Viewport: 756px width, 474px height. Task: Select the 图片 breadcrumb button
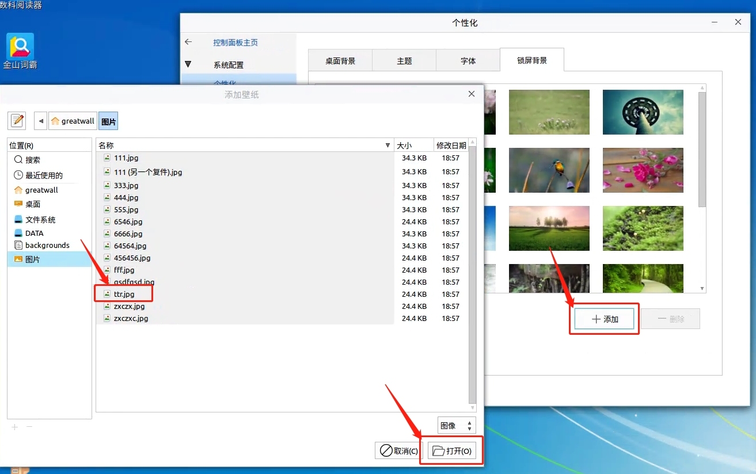(108, 121)
